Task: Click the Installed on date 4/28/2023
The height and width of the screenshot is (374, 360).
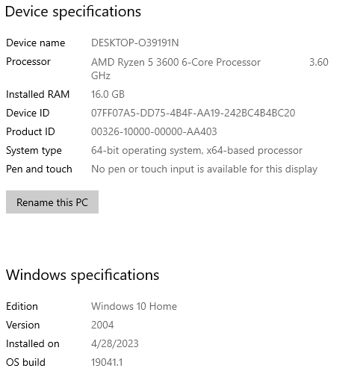Action: point(115,343)
